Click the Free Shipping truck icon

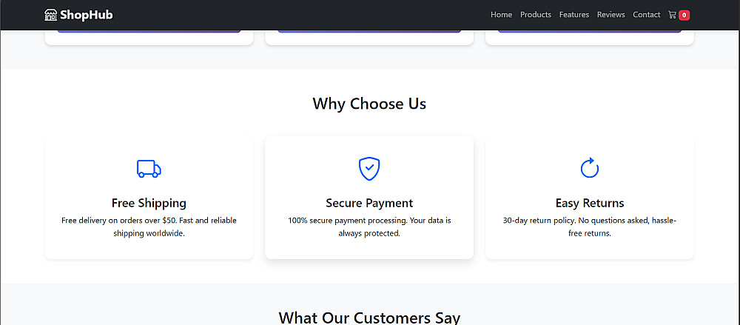click(x=149, y=169)
